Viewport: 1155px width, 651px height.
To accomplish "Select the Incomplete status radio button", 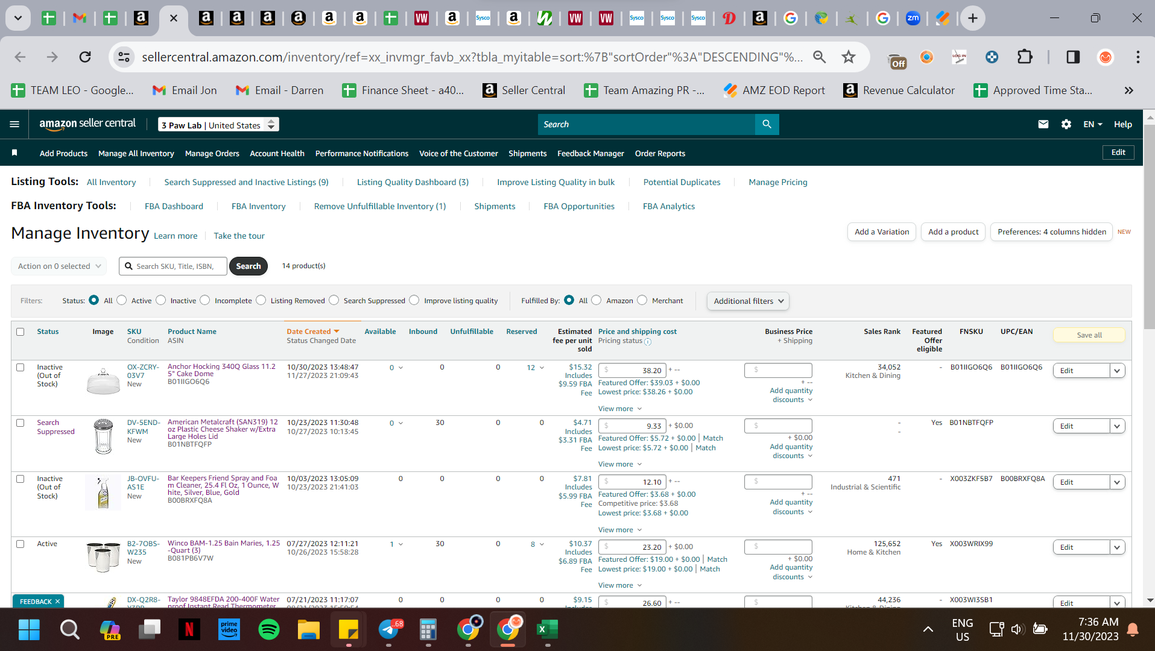I will (x=205, y=300).
